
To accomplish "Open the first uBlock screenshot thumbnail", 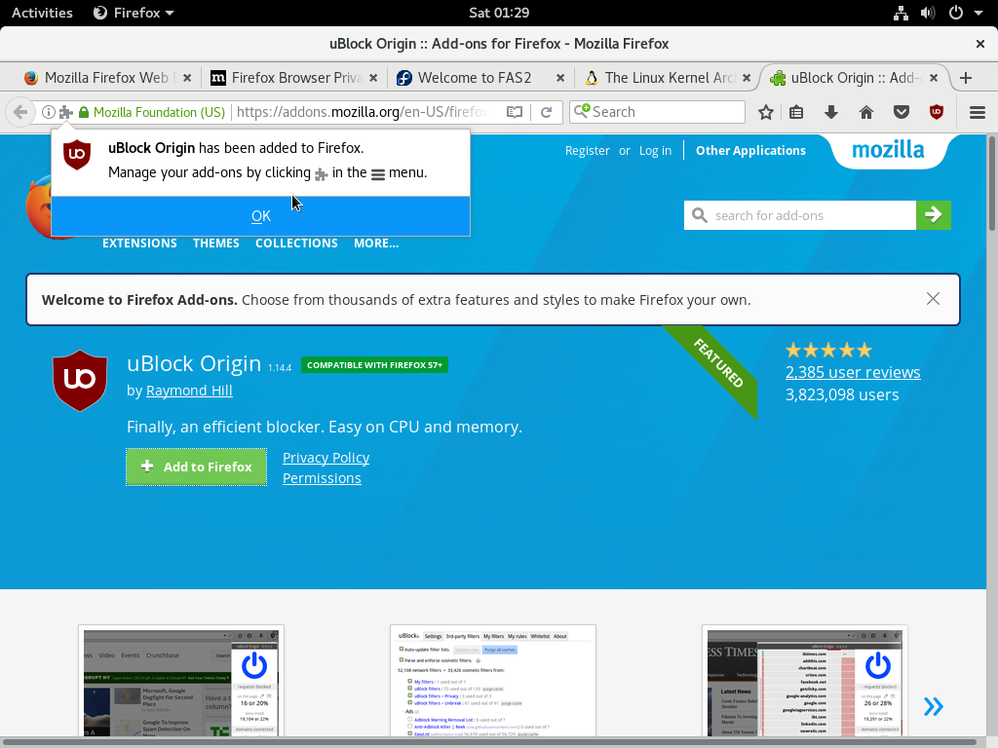I will tap(181, 682).
